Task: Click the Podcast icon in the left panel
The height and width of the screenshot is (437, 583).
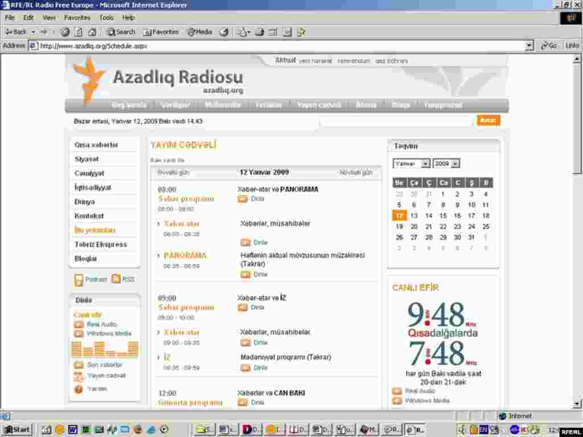Action: (x=78, y=279)
